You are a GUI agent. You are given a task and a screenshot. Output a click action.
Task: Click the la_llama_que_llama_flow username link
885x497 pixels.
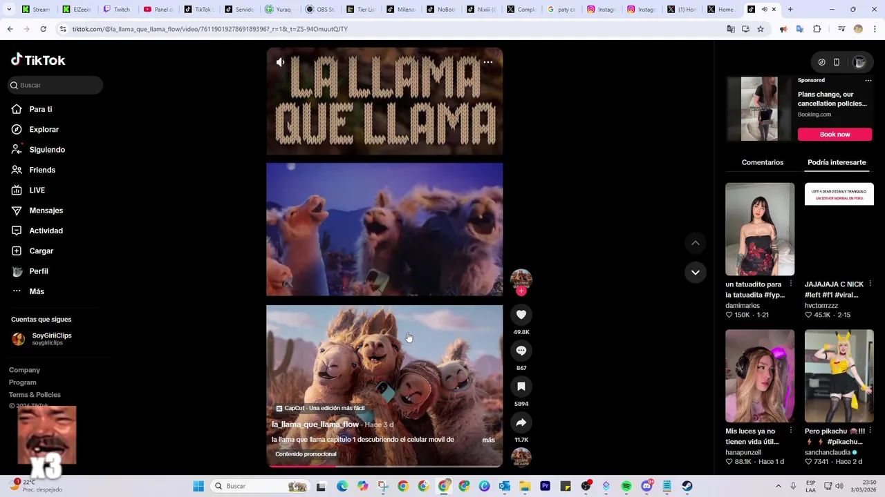[315, 425]
